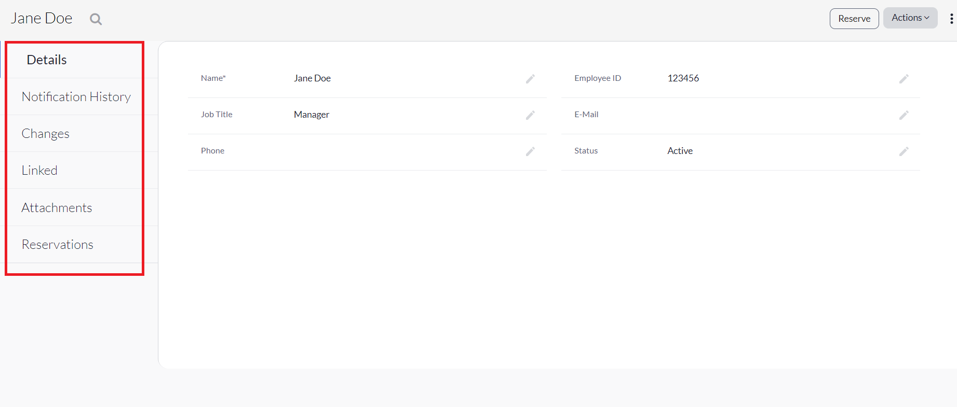Click the Manager job title value
The image size is (957, 407).
(312, 115)
